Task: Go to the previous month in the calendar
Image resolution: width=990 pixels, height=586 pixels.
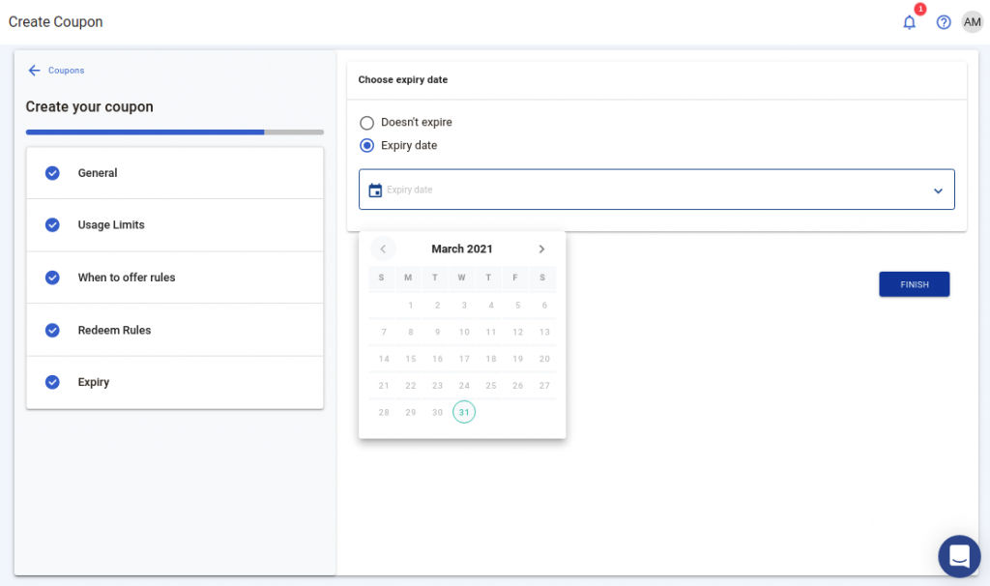Action: [383, 249]
